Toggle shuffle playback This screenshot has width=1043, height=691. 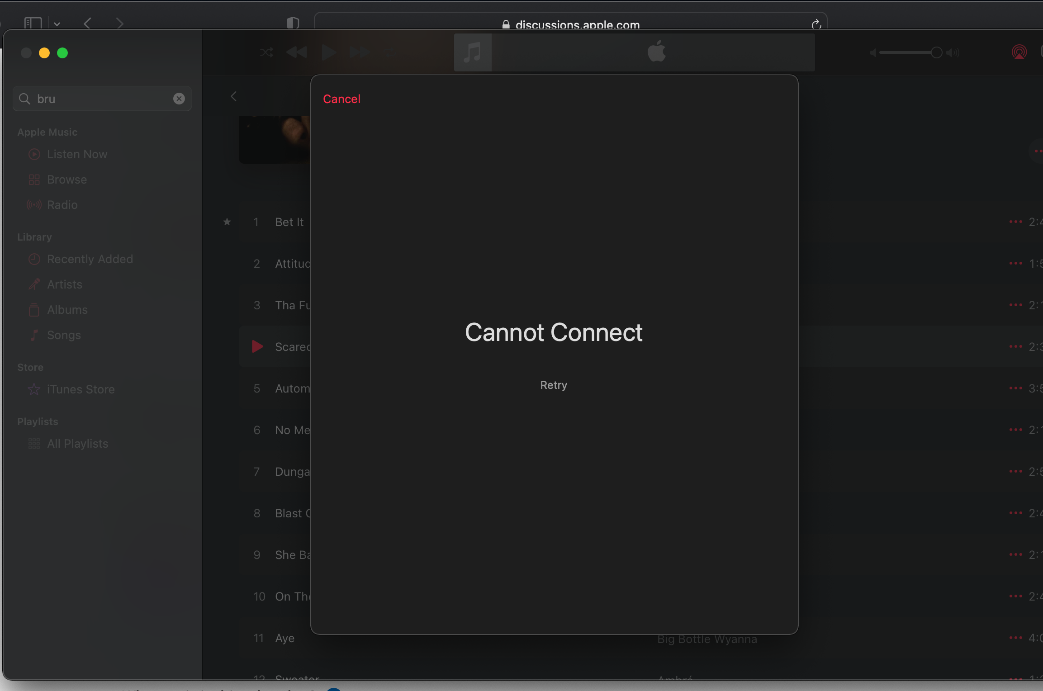266,52
